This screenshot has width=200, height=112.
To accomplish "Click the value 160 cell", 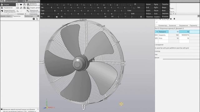I will point(174,35).
